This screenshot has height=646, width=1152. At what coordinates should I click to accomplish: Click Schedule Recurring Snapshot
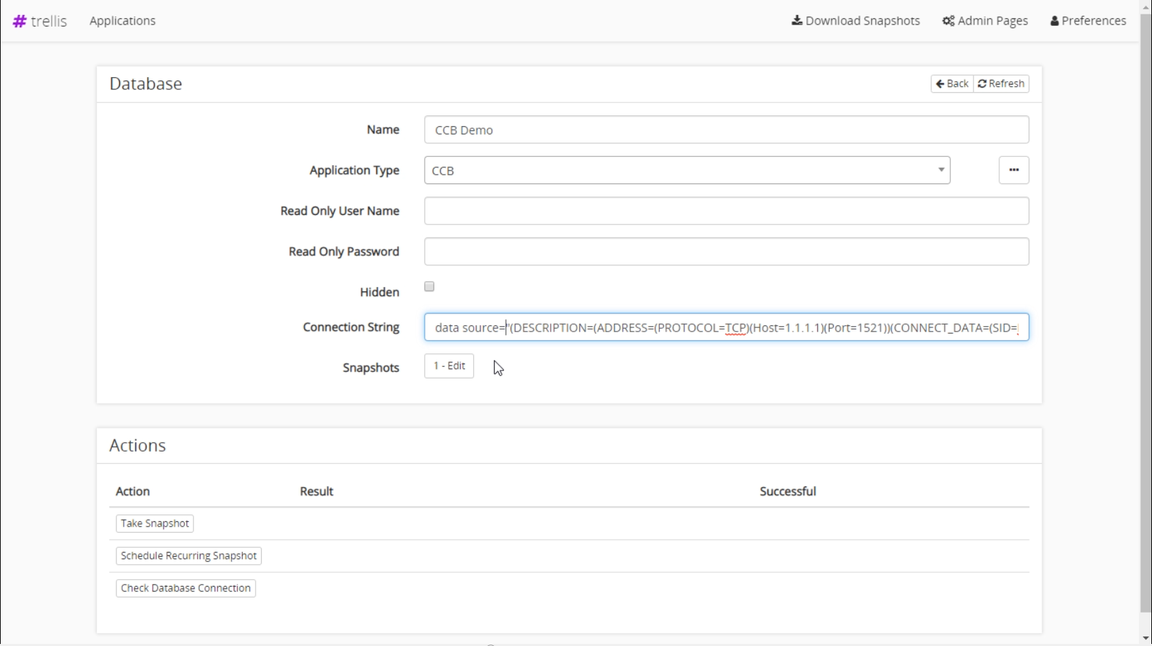(x=189, y=556)
